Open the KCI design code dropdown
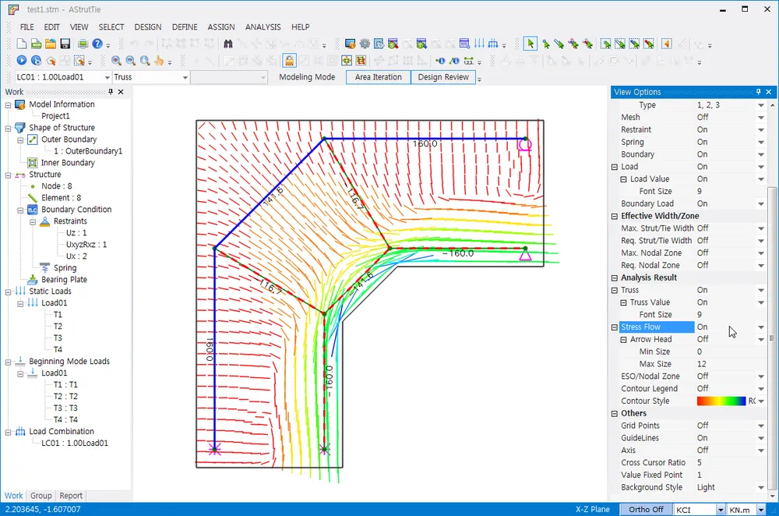The height and width of the screenshot is (516, 779). pyautogui.click(x=721, y=510)
